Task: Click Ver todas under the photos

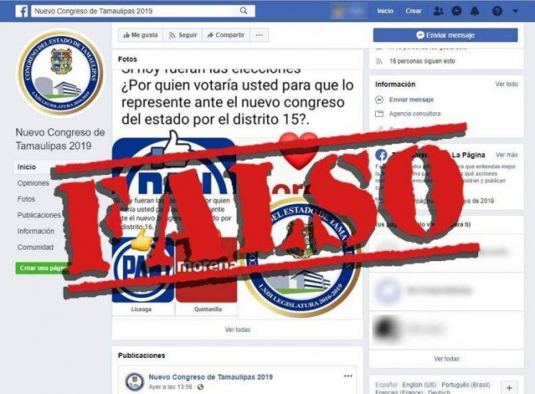Action: pyautogui.click(x=238, y=329)
